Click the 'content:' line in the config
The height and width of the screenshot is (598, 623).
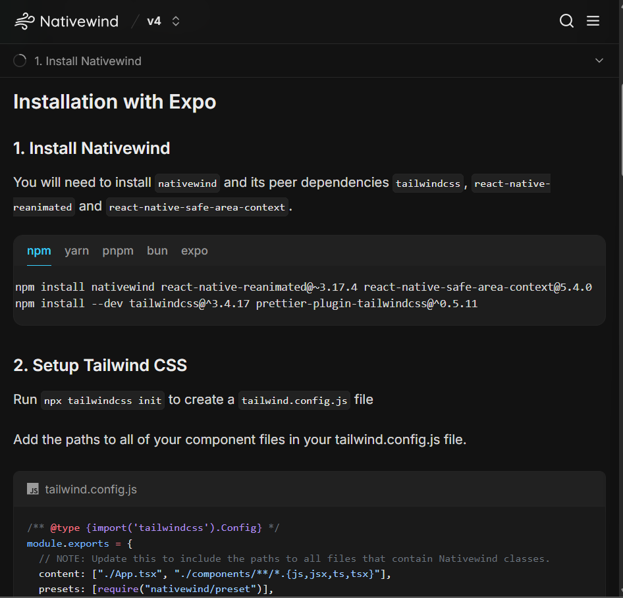pyautogui.click(x=215, y=574)
